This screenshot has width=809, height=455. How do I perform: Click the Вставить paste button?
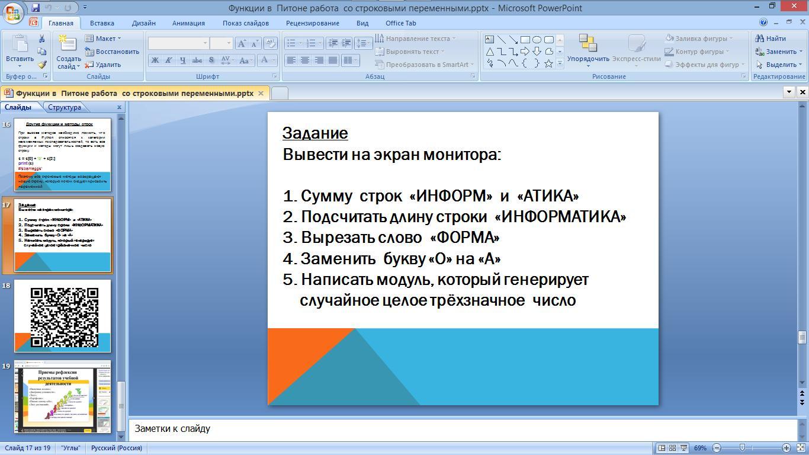20,52
